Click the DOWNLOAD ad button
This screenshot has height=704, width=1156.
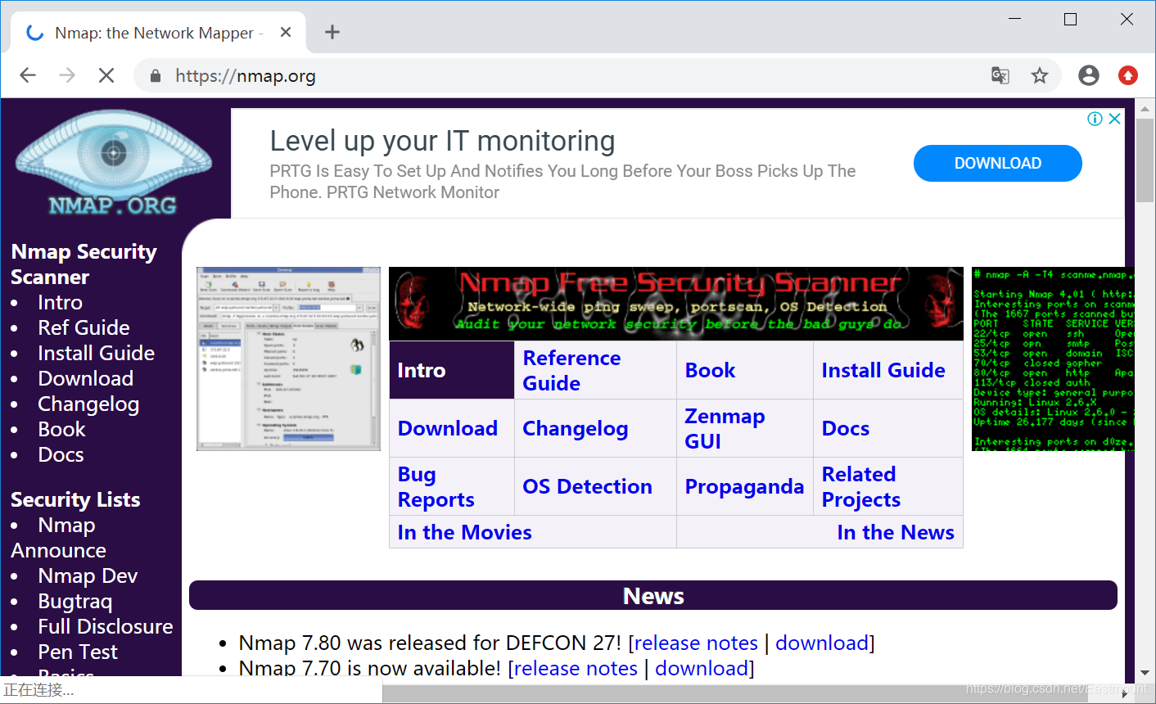[x=997, y=163]
